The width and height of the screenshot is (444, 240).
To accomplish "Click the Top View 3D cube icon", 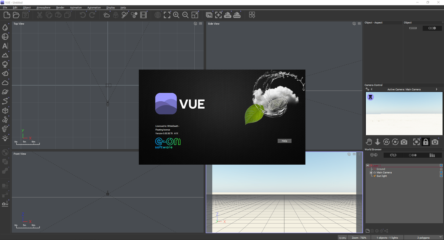I will pyautogui.click(x=196, y=24).
